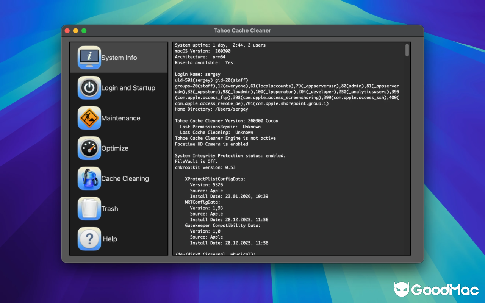Select the System Info monitor icon
This screenshot has height=303, width=485.
point(89,58)
